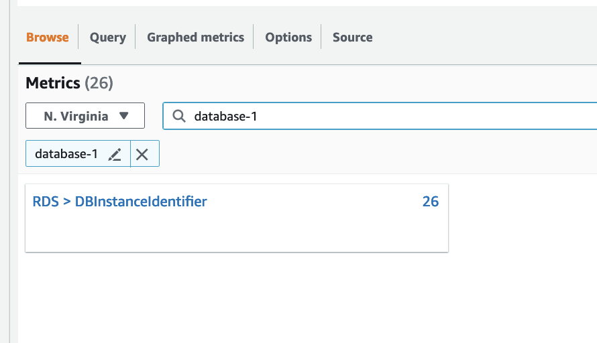The image size is (597, 343).
Task: Open RDS > DBInstanceIdentifier metrics link
Action: click(x=119, y=201)
